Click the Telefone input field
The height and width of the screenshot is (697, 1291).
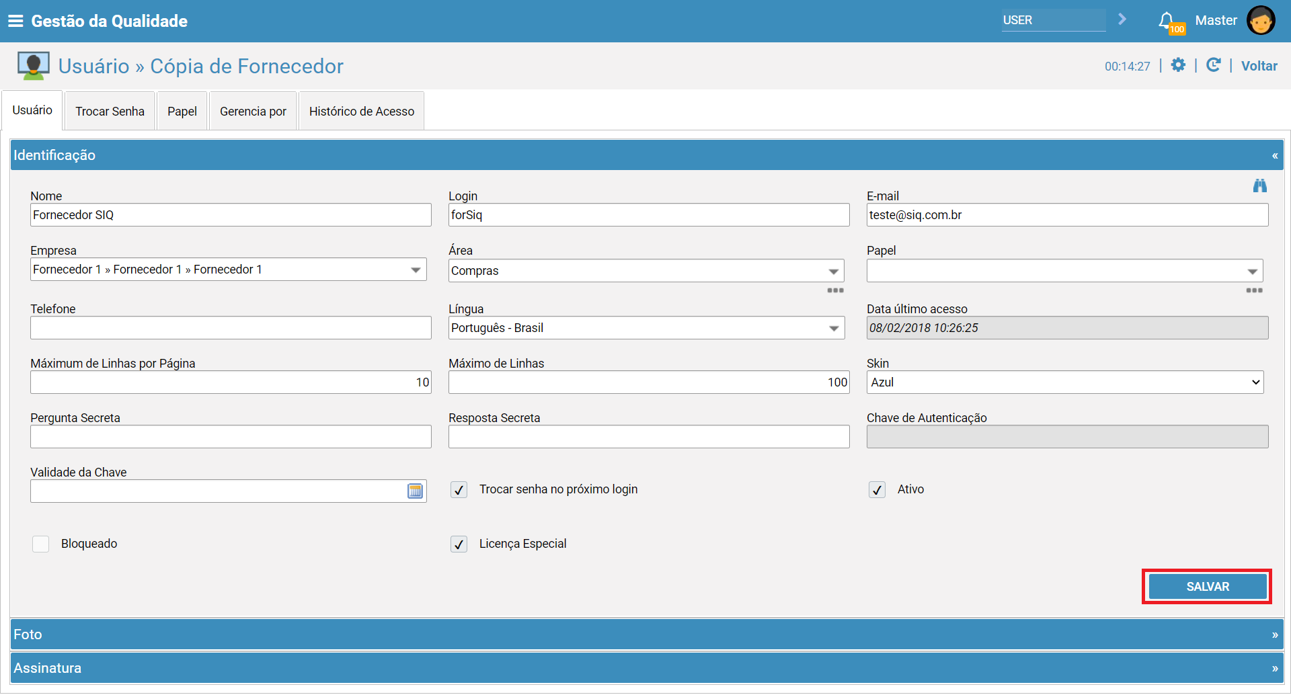click(x=231, y=328)
